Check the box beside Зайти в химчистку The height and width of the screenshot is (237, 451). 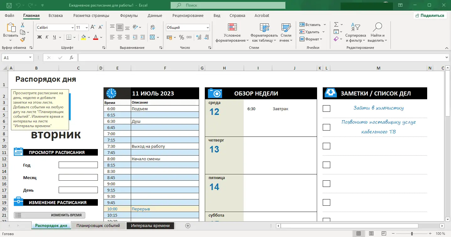coord(326,108)
